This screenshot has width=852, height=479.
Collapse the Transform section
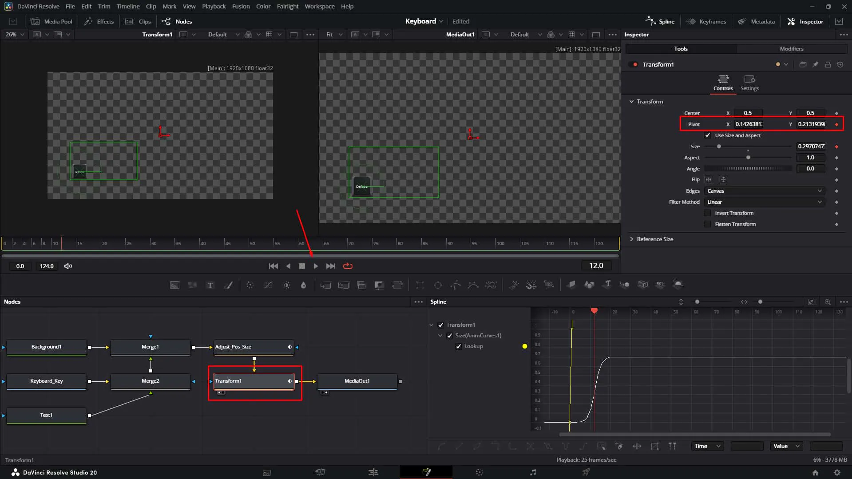tap(631, 102)
